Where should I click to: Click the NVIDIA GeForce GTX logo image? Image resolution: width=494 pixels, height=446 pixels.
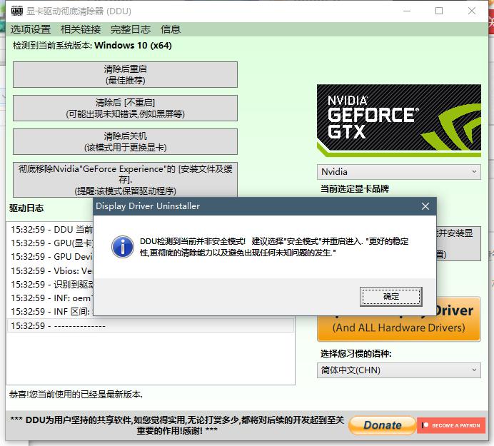[399, 121]
